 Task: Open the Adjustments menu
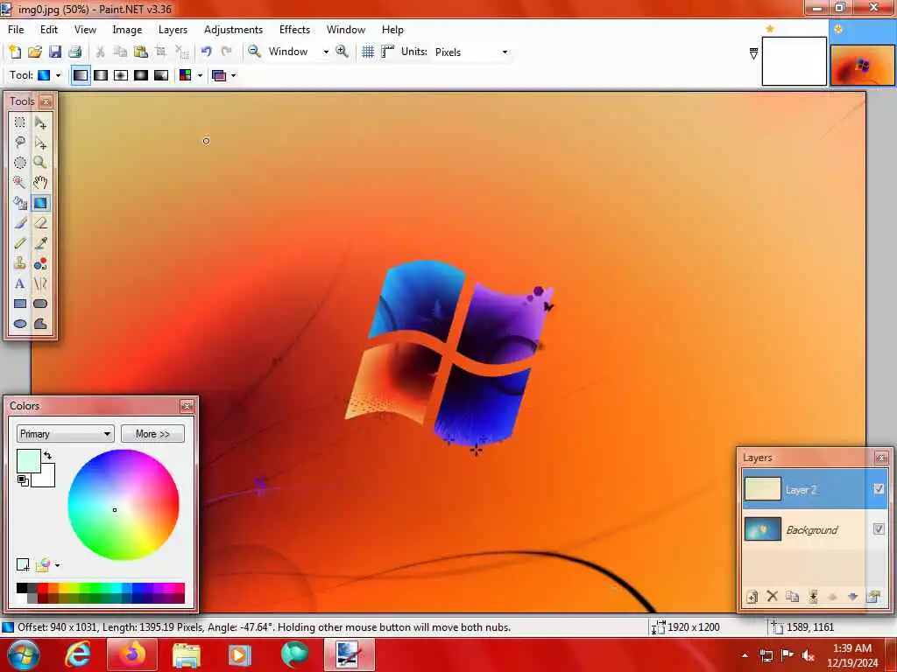233,30
